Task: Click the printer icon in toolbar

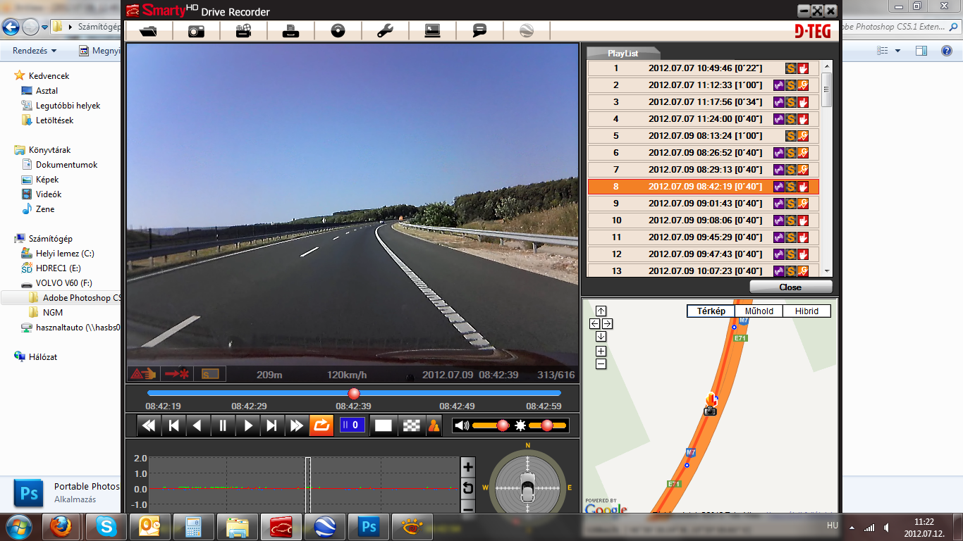Action: coord(290,31)
